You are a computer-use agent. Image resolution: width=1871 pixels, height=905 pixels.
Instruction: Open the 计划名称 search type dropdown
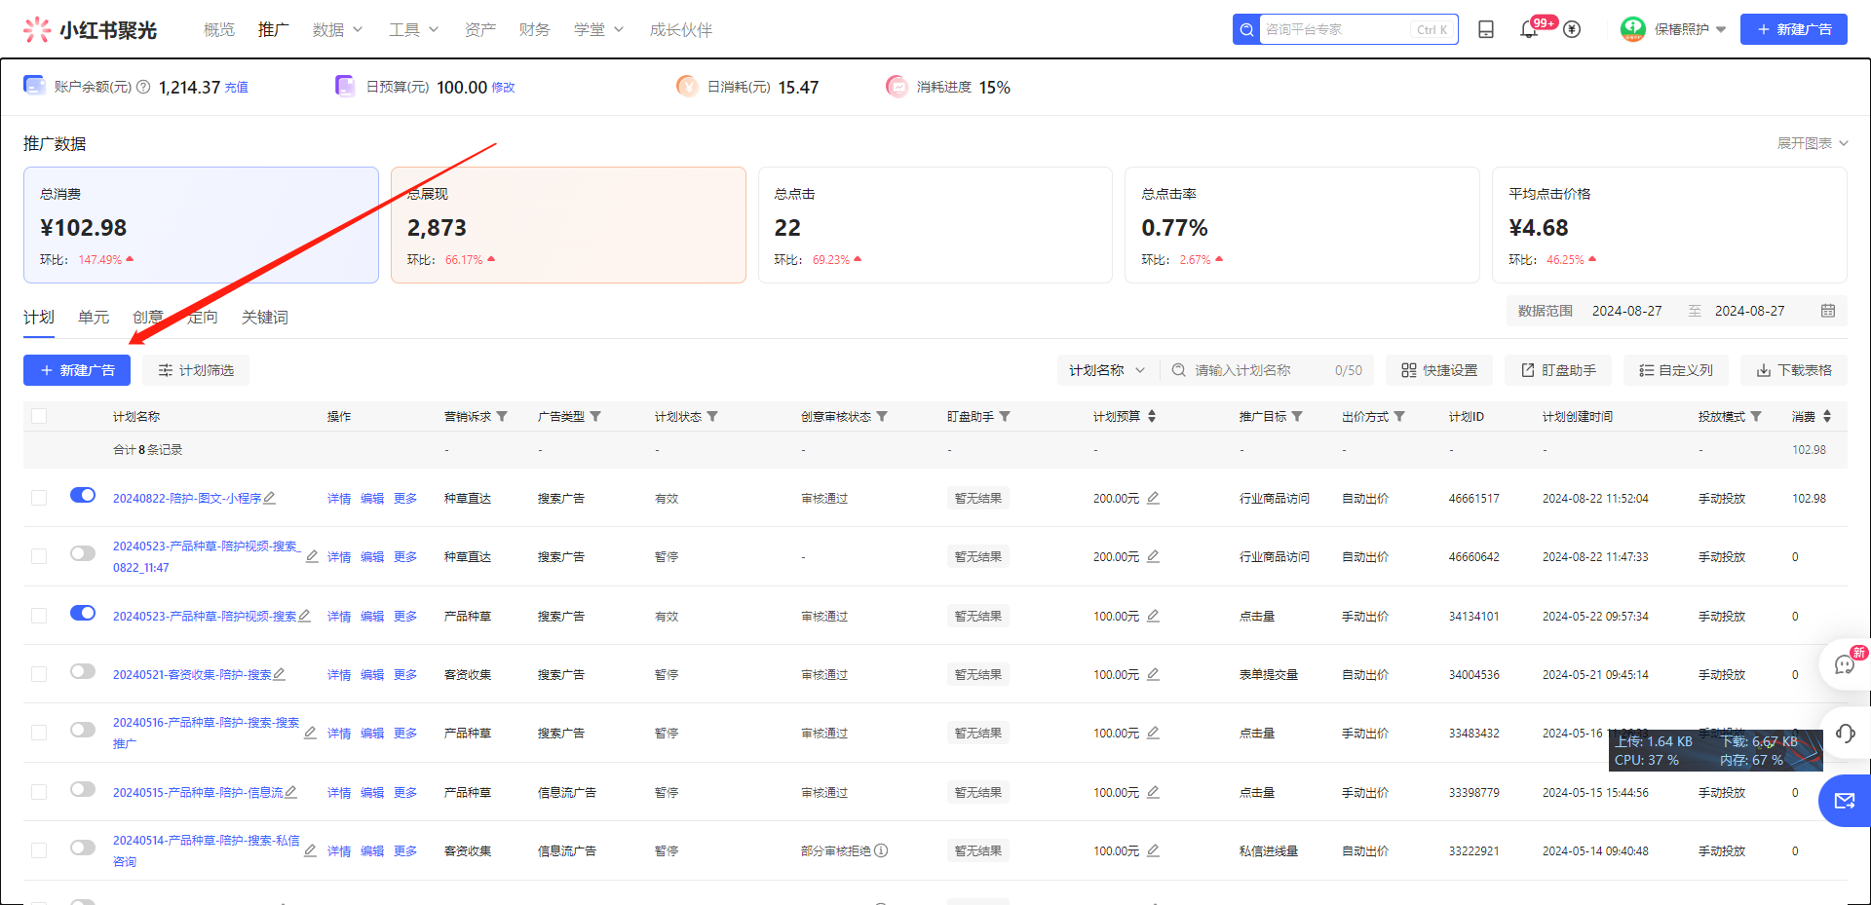[1107, 370]
